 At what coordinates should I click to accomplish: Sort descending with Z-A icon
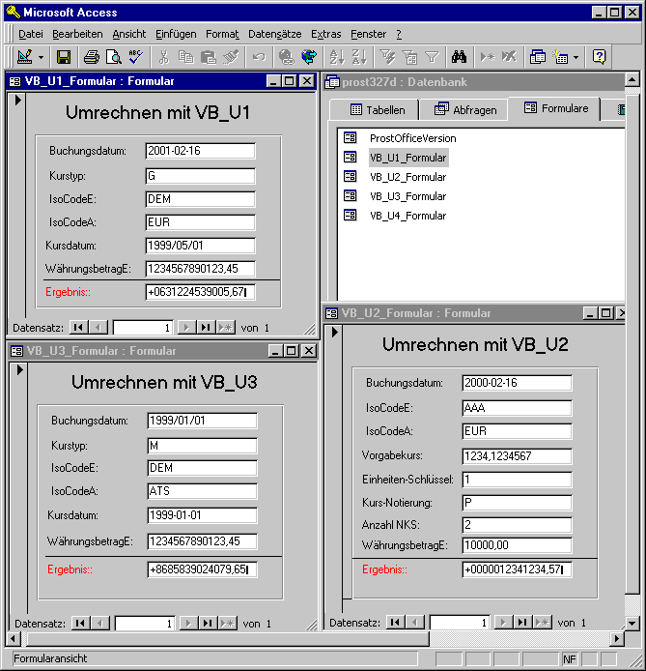pyautogui.click(x=359, y=57)
